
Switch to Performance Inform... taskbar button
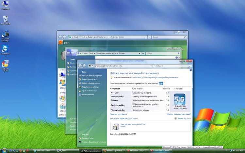tap(91, 151)
